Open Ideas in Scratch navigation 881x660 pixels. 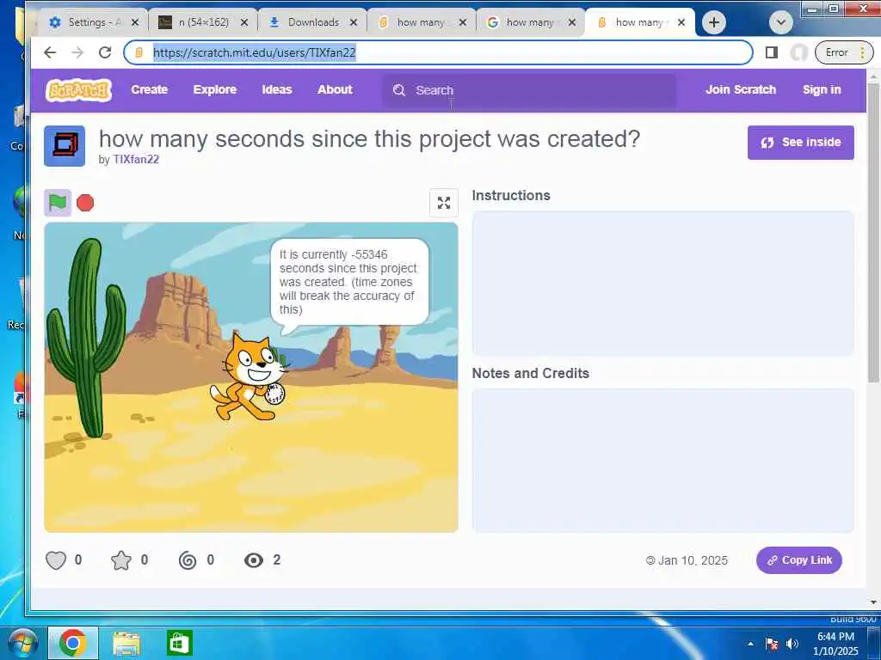[x=277, y=89]
